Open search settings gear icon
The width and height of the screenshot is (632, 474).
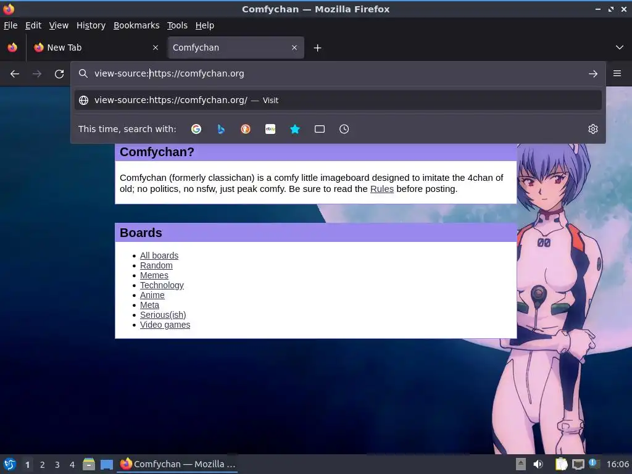593,129
